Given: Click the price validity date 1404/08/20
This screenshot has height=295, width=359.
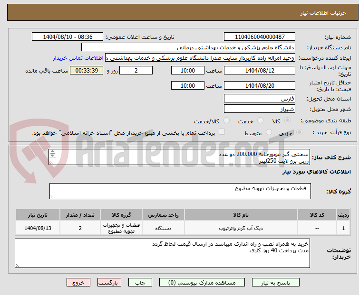Looking at the screenshot, I should tap(260, 85).
